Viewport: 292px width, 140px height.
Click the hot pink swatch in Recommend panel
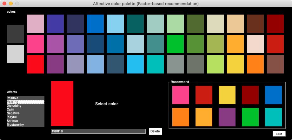181,95
